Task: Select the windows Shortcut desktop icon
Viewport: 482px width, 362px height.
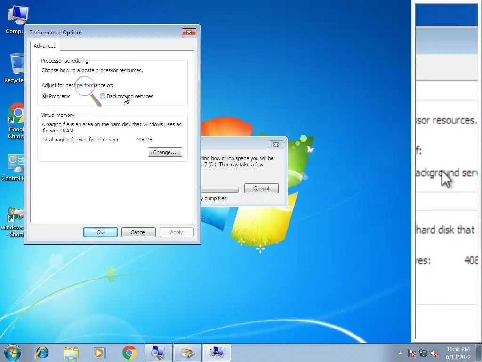Action: pos(12,222)
